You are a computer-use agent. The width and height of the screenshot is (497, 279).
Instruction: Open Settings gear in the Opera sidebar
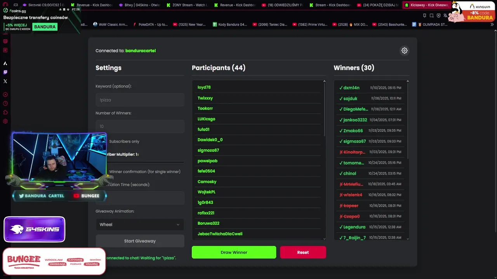click(5, 121)
